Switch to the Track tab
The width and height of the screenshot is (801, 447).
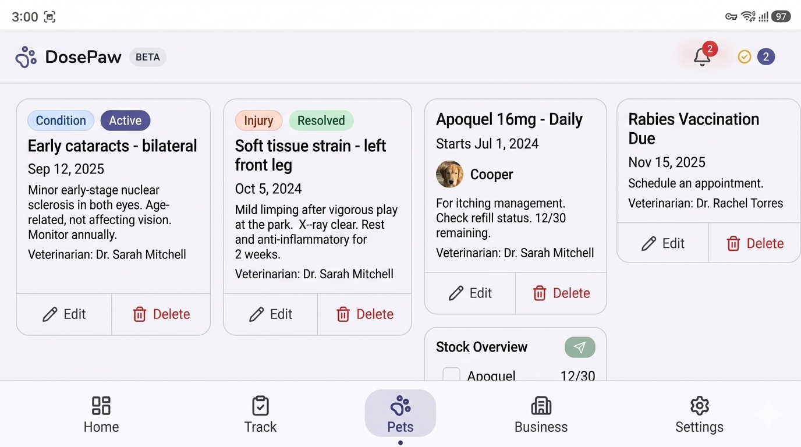260,415
